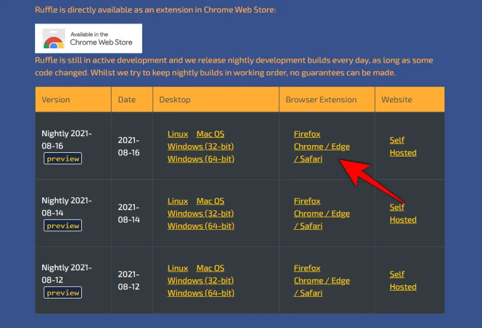The width and height of the screenshot is (482, 328).
Task: Get Windows (64-bit) for Nightly 2021-08-12
Action: (201, 293)
